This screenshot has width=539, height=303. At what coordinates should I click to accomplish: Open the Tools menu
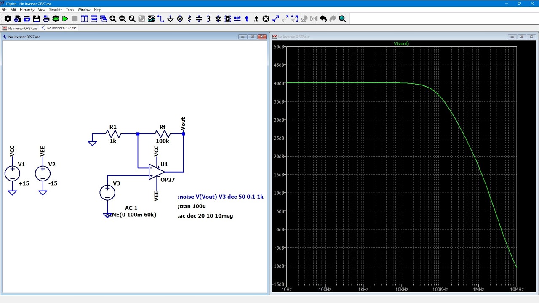tap(70, 10)
